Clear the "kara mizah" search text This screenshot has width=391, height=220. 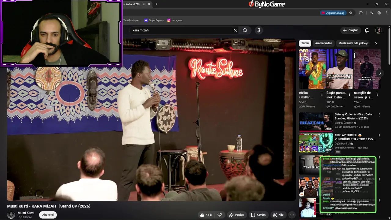click(x=235, y=30)
